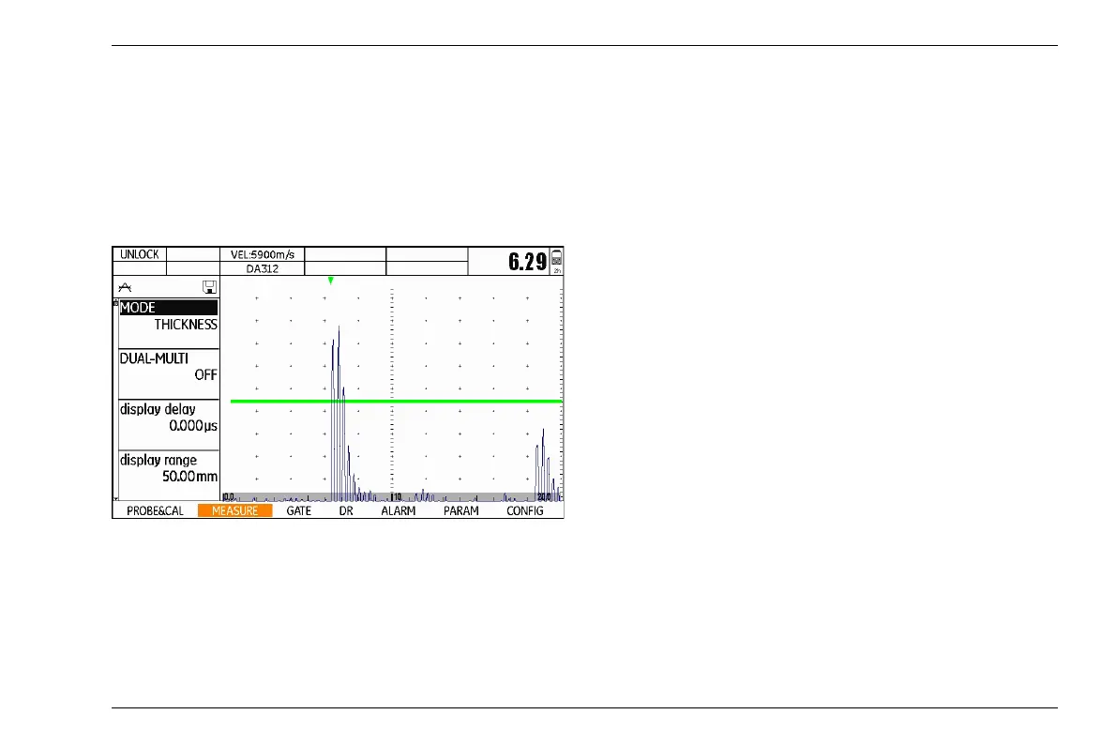The height and width of the screenshot is (745, 1116).
Task: Open the GATE tab
Action: click(299, 510)
